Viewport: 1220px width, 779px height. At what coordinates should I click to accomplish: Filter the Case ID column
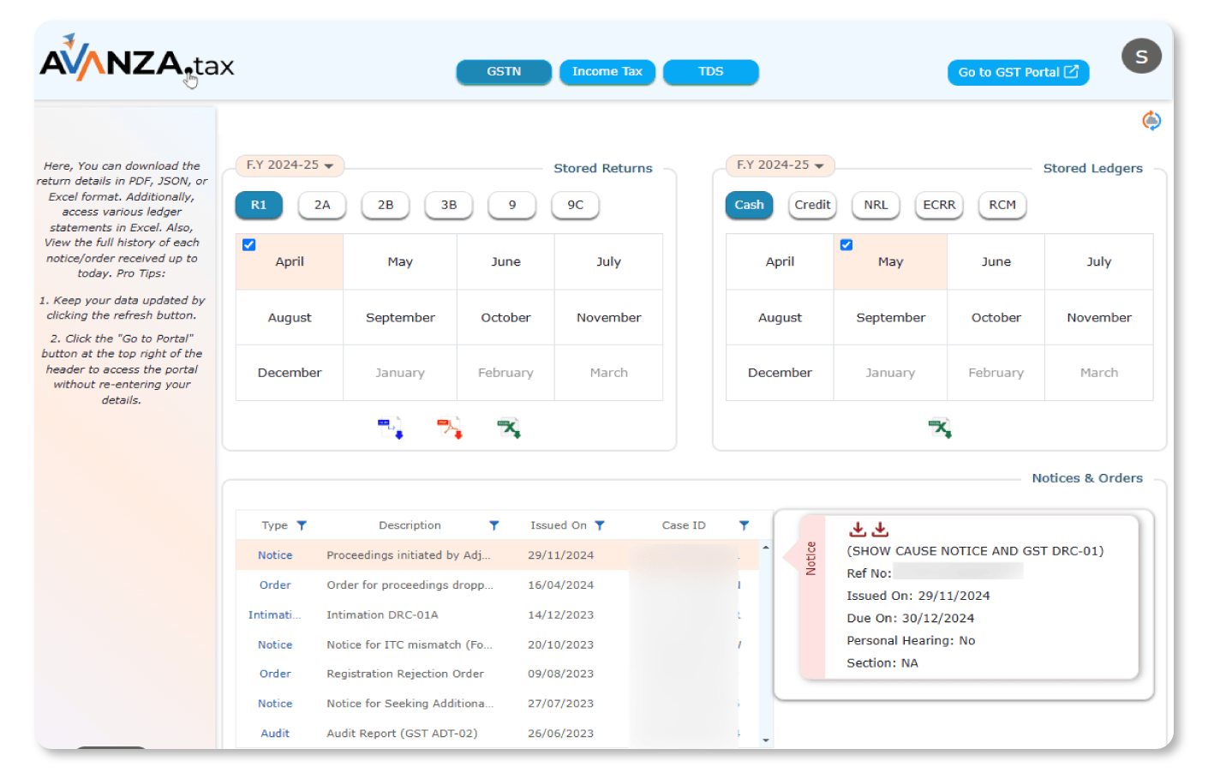click(744, 525)
